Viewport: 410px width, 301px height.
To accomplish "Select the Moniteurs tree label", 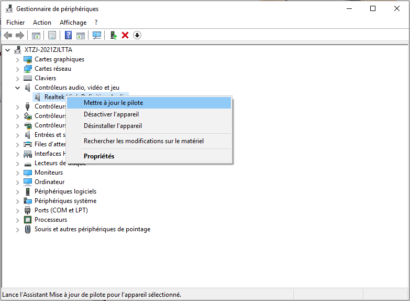I will click(x=49, y=173).
